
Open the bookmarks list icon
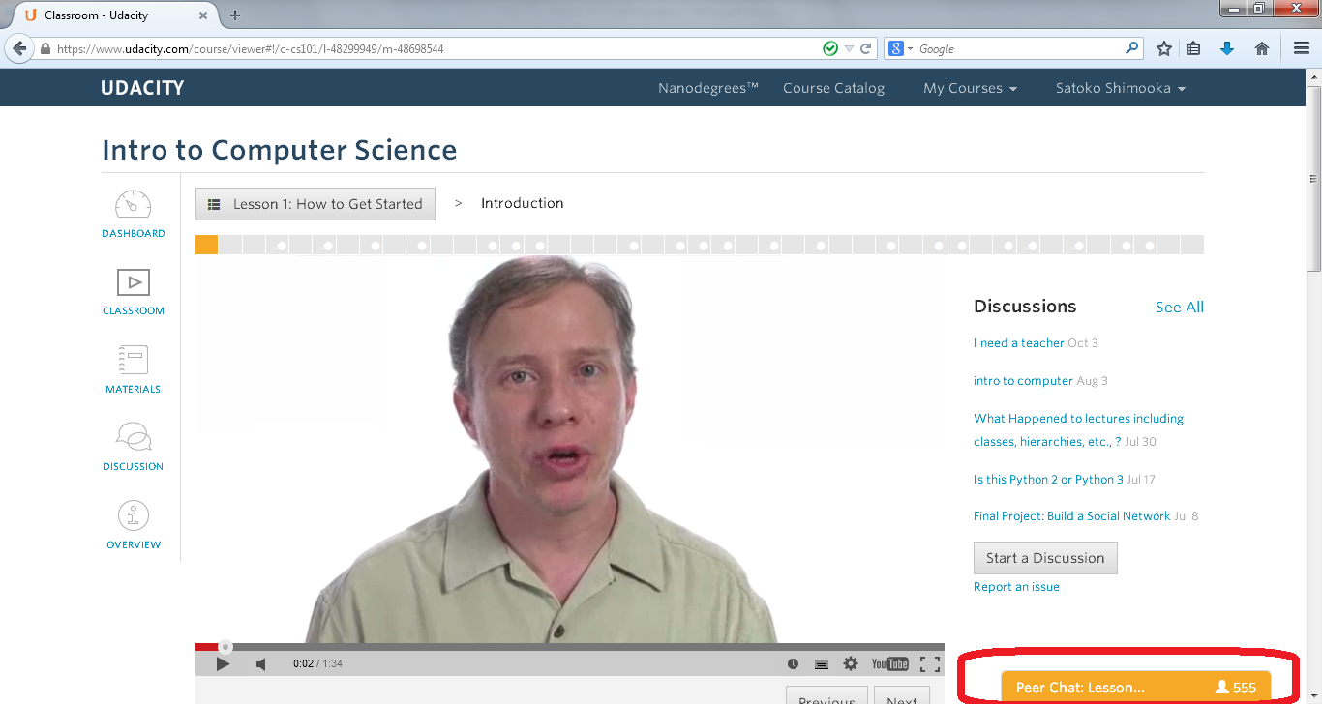[1193, 48]
